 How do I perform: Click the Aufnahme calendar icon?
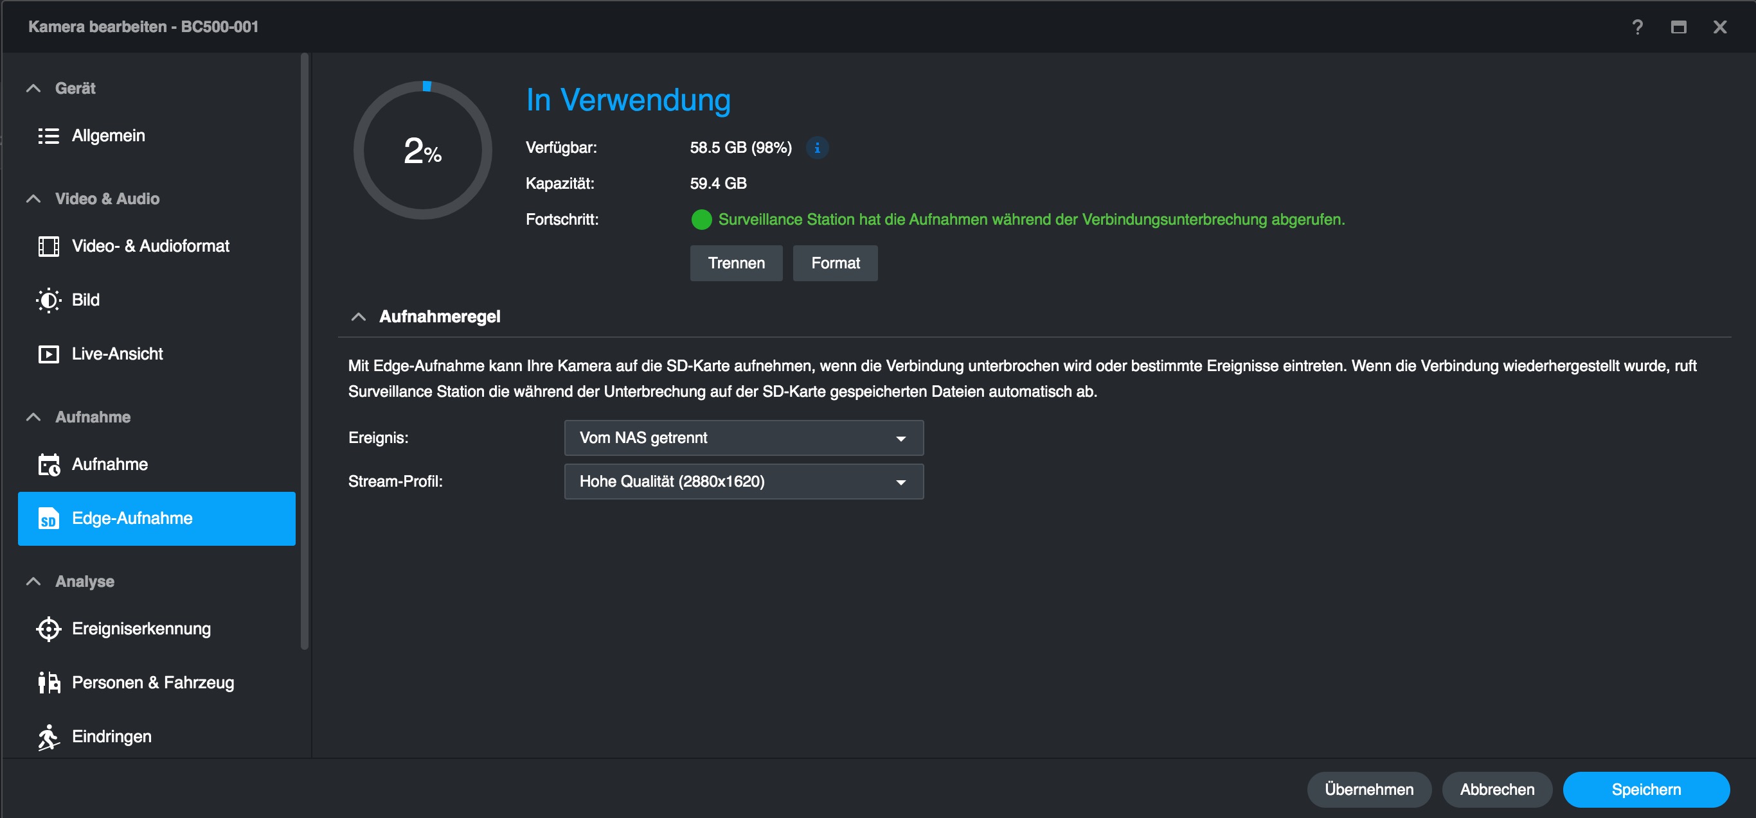(x=48, y=464)
